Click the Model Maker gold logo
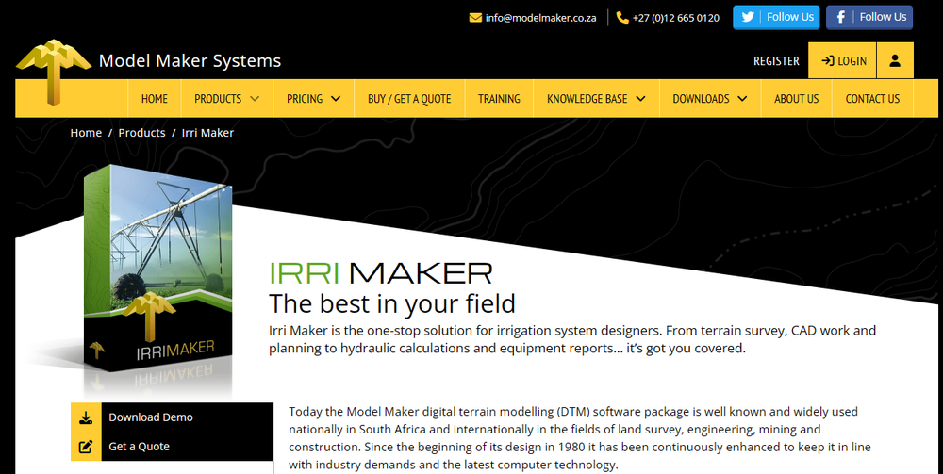 (x=54, y=72)
